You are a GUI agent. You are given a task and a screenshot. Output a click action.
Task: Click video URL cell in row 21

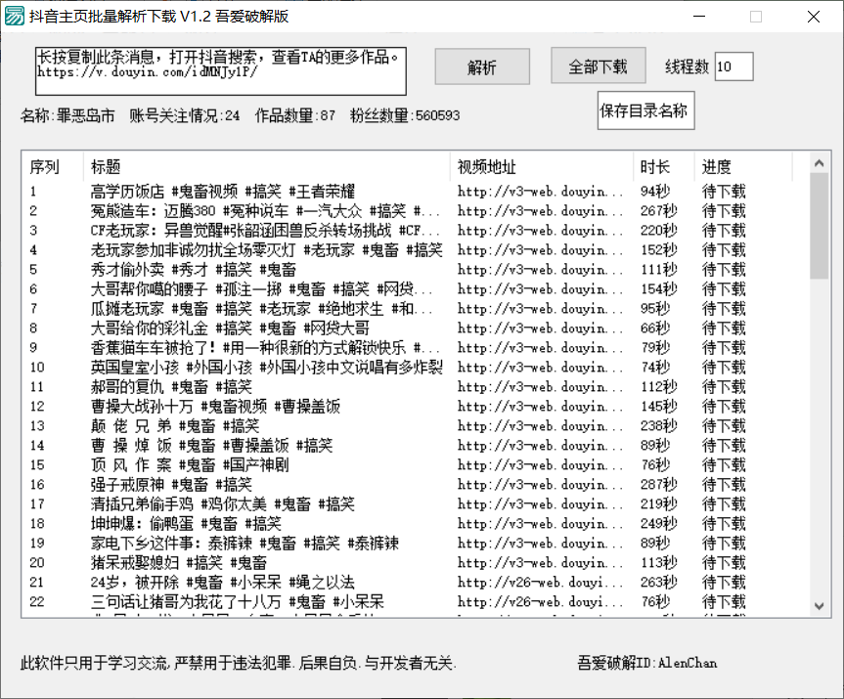pos(540,583)
